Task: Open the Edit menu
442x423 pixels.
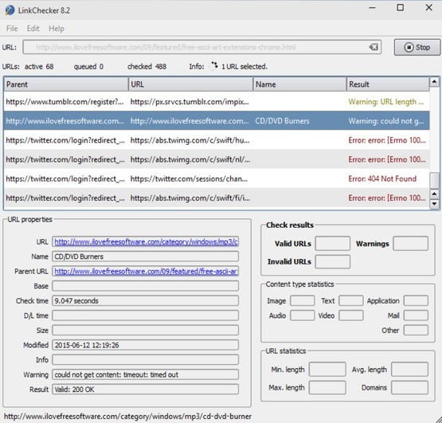Action: pyautogui.click(x=33, y=29)
